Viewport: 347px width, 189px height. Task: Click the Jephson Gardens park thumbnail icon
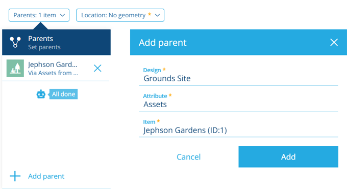pos(15,68)
